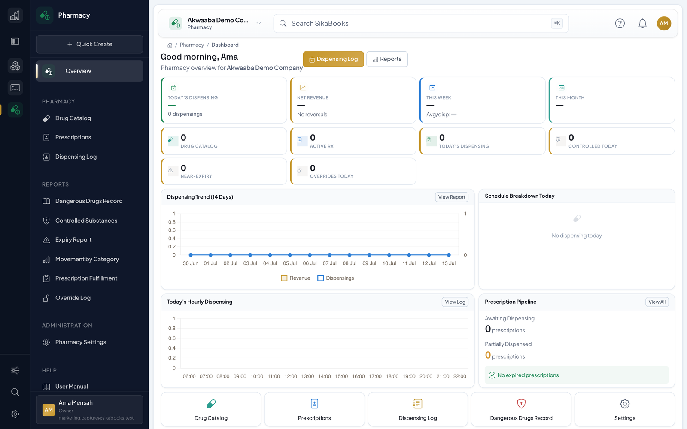
Task: Toggle Dispensings series in chart legend
Action: coord(336,278)
